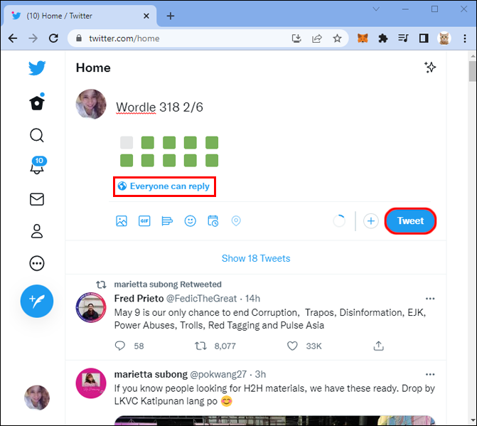Add location with the pin icon
Viewport: 477px width, 426px height.
[x=236, y=221]
